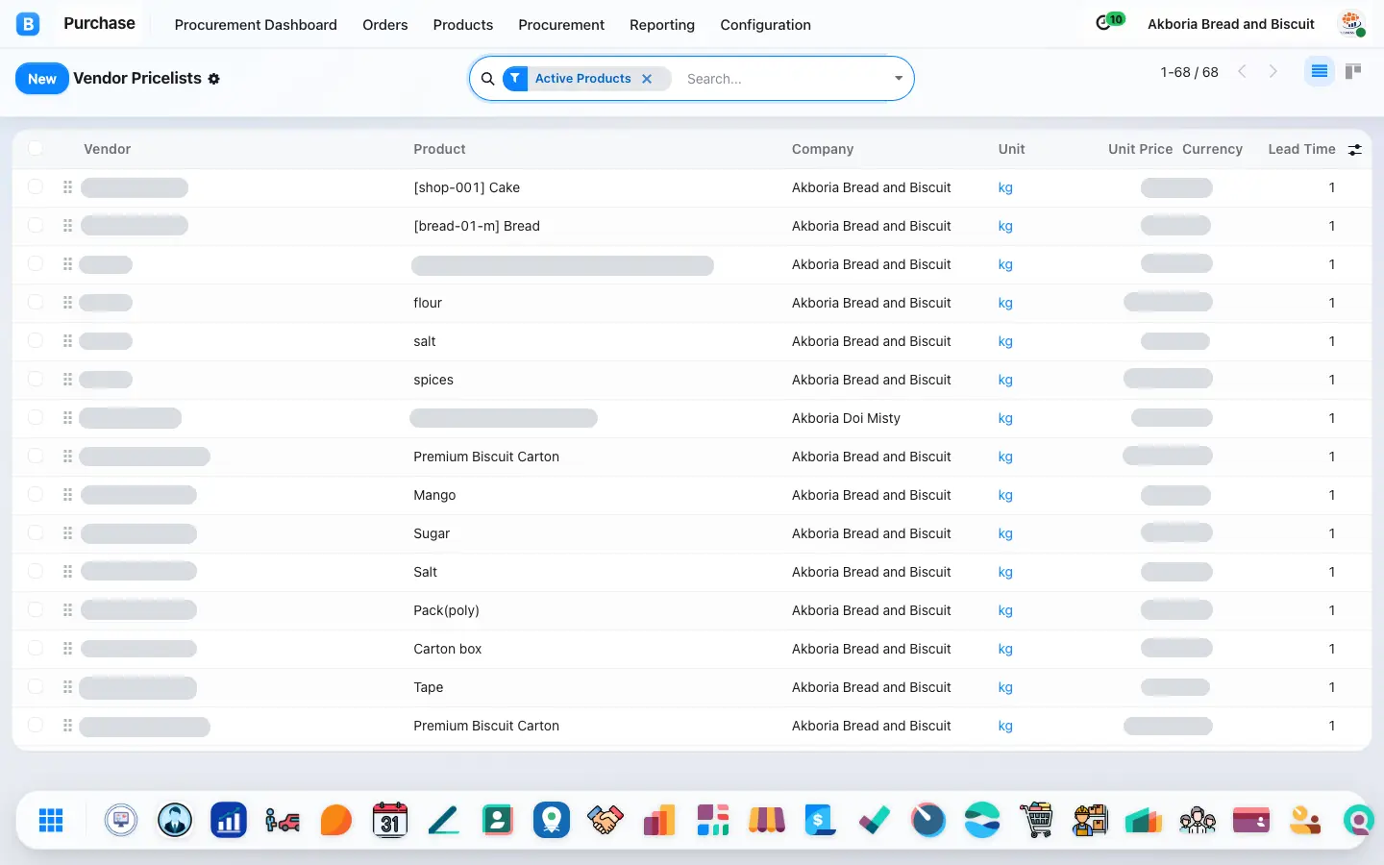Screen dimensions: 1384x865
Task: Go to previous page of records
Action: (1242, 71)
